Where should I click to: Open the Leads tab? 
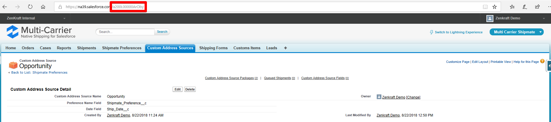[x=272, y=48]
